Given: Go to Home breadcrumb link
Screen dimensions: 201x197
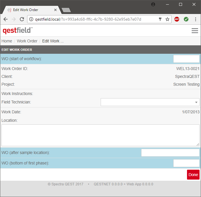Looking at the screenshot, I should point(7,41).
